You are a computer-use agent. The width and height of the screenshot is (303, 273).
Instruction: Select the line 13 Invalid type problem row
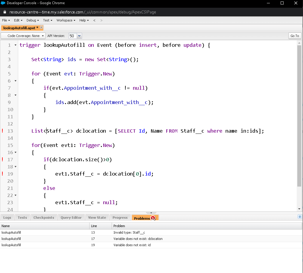[129, 232]
